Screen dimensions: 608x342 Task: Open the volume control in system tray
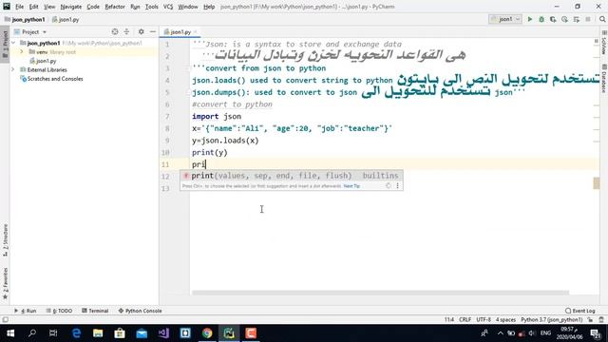tap(532, 333)
